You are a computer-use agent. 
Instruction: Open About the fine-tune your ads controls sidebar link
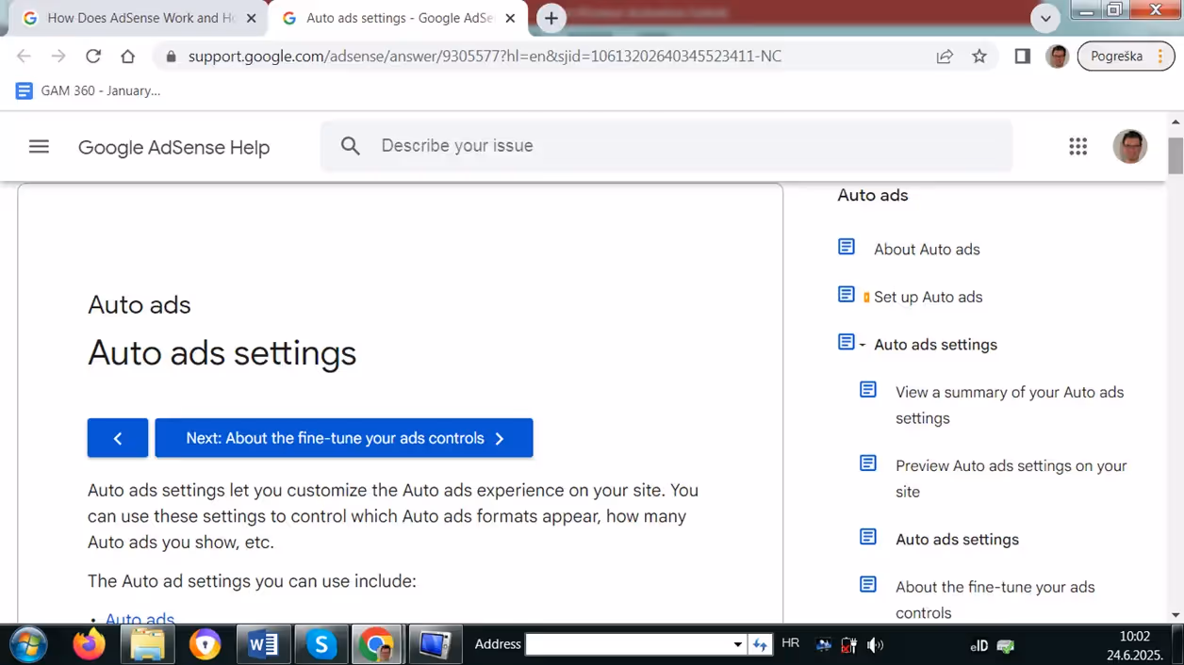995,600
